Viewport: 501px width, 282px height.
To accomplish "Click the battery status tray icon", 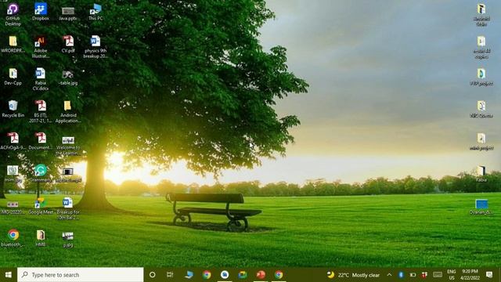I will point(413,275).
